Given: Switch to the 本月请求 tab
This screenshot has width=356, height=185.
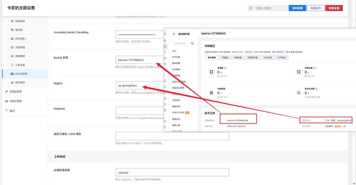Looking at the screenshot, I should tap(282, 58).
